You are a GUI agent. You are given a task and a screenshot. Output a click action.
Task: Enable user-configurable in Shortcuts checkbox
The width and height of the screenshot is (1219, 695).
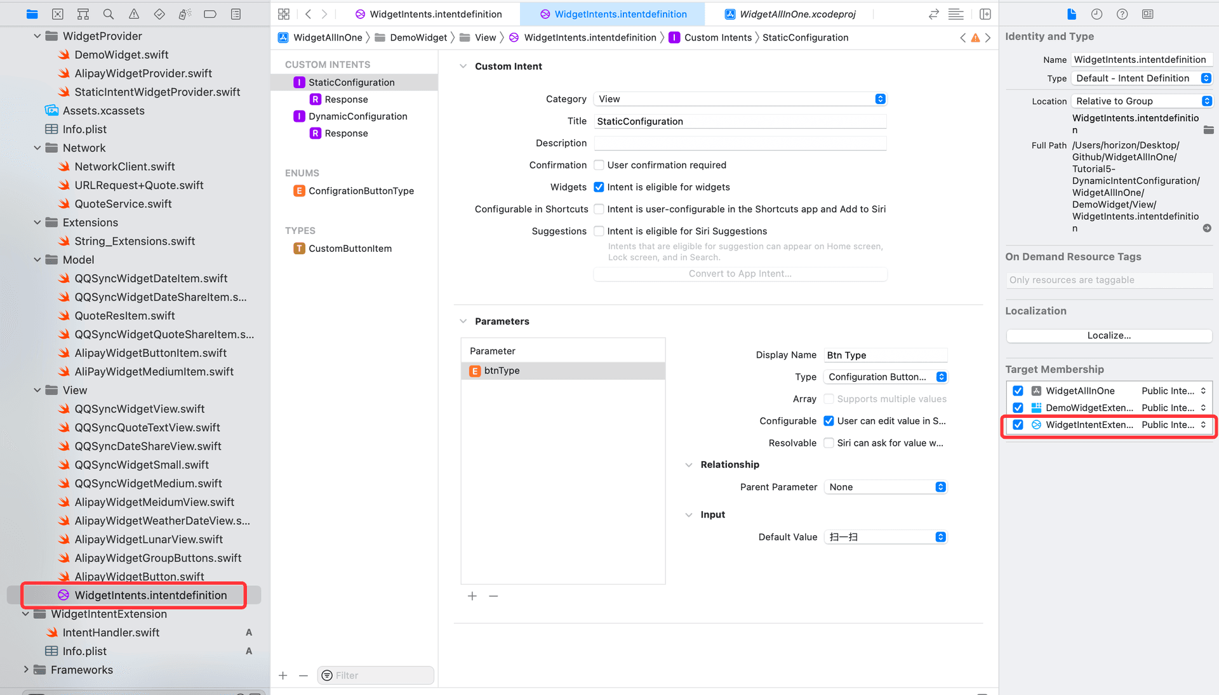pyautogui.click(x=599, y=209)
